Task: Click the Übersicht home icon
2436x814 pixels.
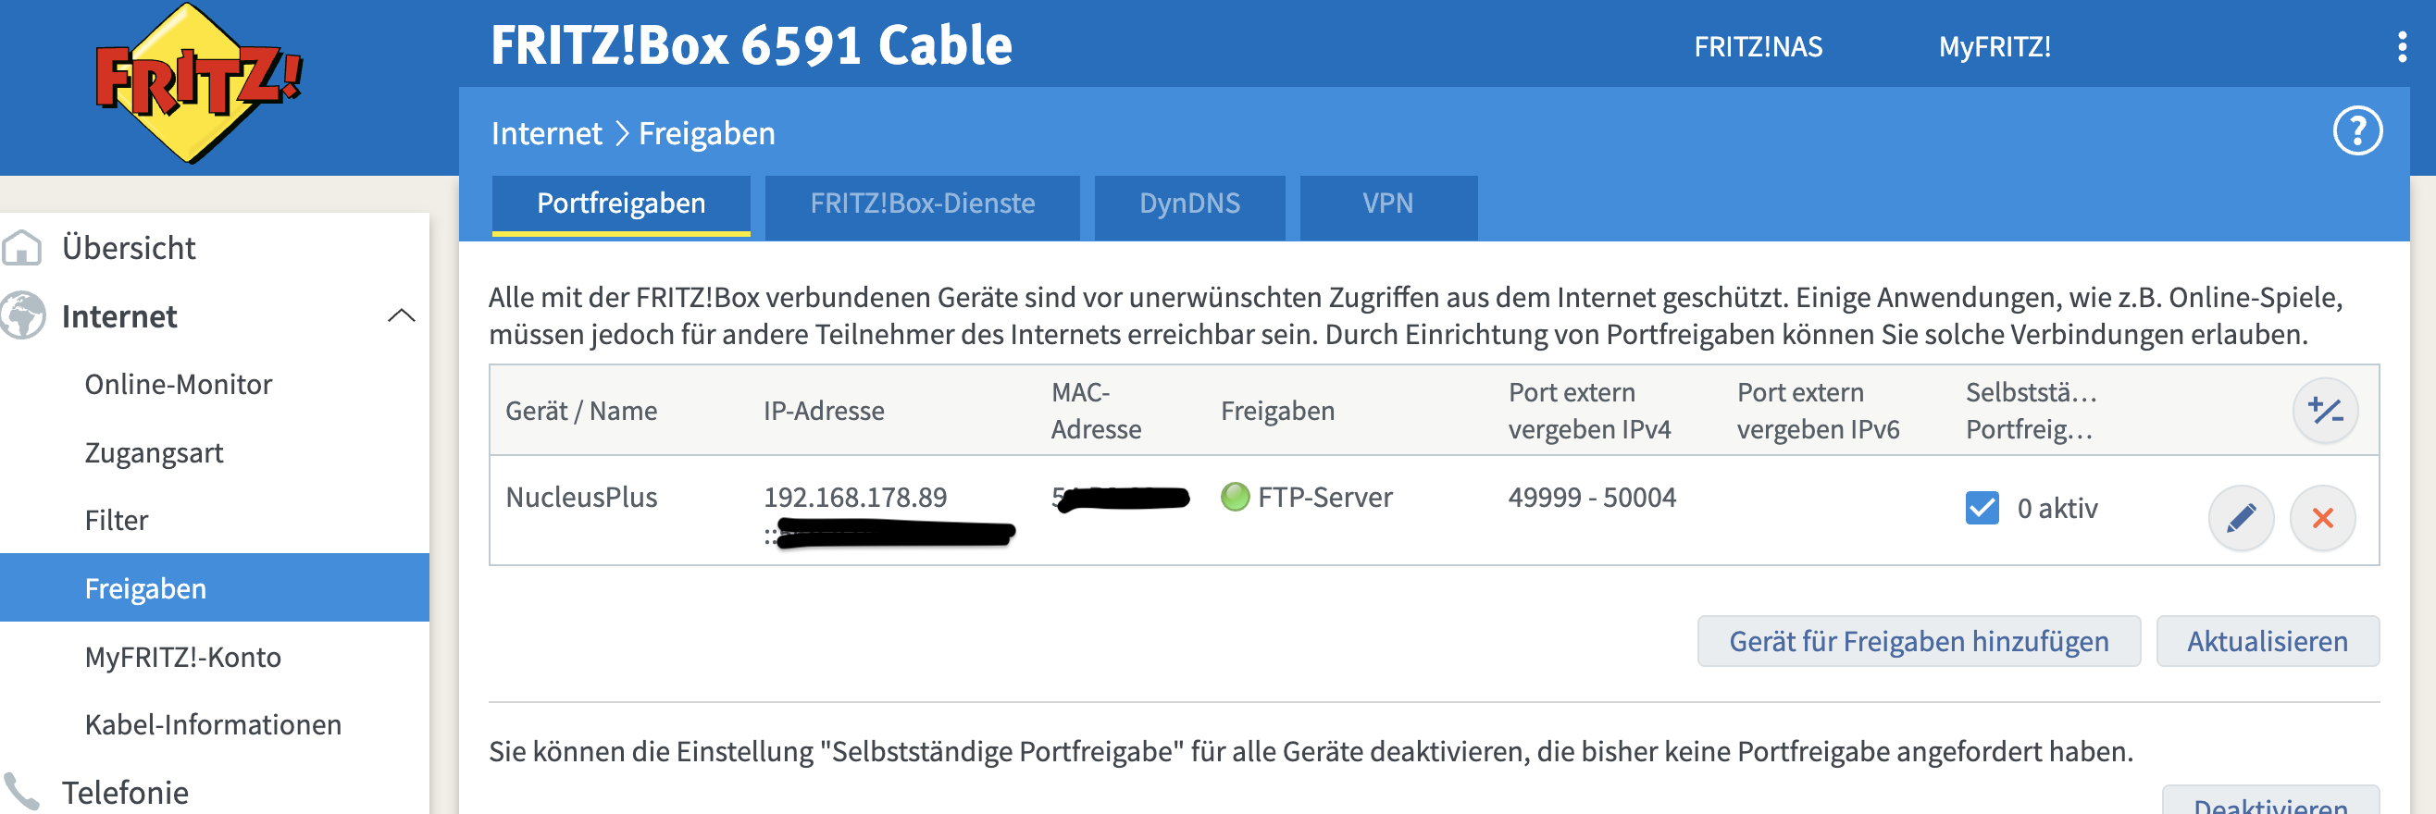Action: coord(22,248)
